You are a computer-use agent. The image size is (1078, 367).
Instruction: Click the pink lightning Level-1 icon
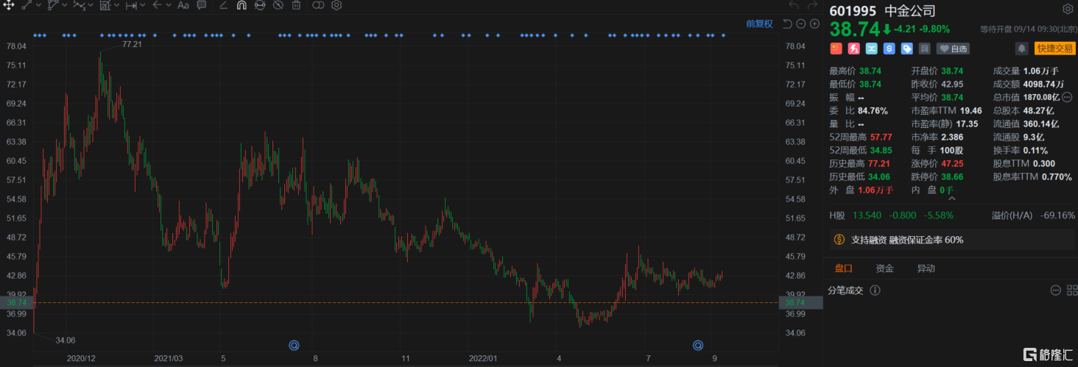click(x=854, y=49)
